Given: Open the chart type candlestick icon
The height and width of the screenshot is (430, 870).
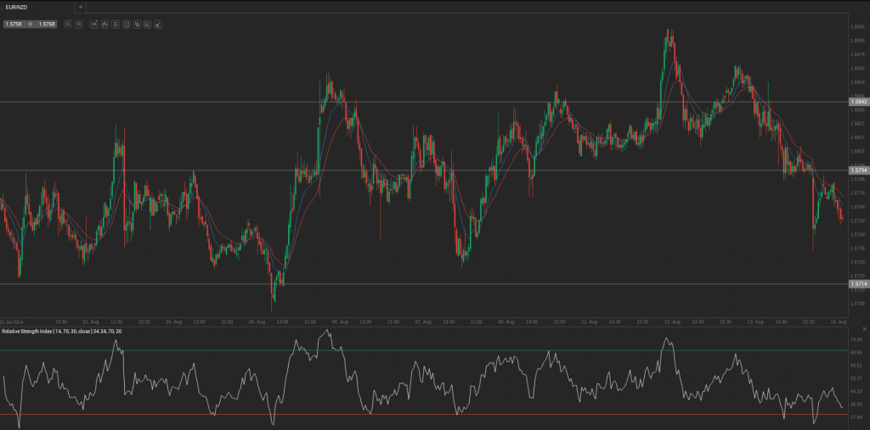Looking at the screenshot, I should point(104,25).
